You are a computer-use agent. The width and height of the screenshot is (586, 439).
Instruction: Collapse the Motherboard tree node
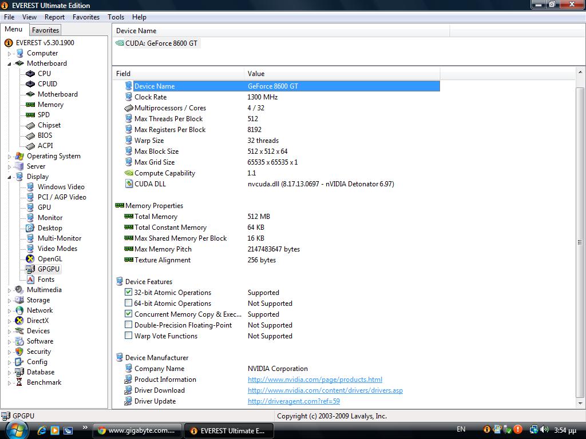[9, 64]
